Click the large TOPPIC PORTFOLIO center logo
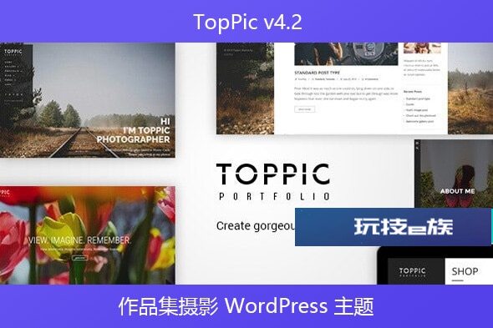Image resolution: width=493 pixels, height=328 pixels. (x=273, y=182)
